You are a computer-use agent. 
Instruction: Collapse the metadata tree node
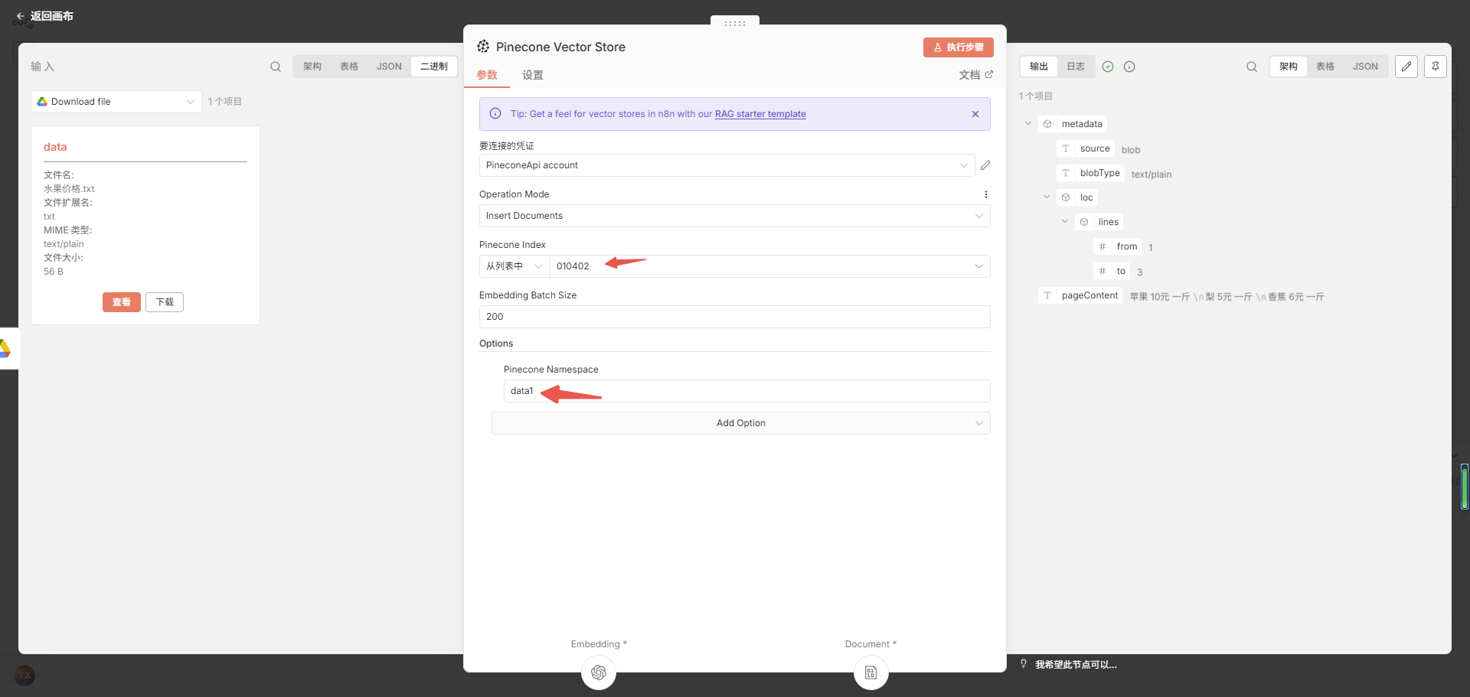(x=1028, y=123)
